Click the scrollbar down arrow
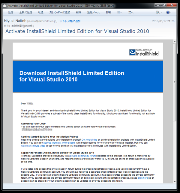This screenshot has width=180, height=193. coord(175,181)
